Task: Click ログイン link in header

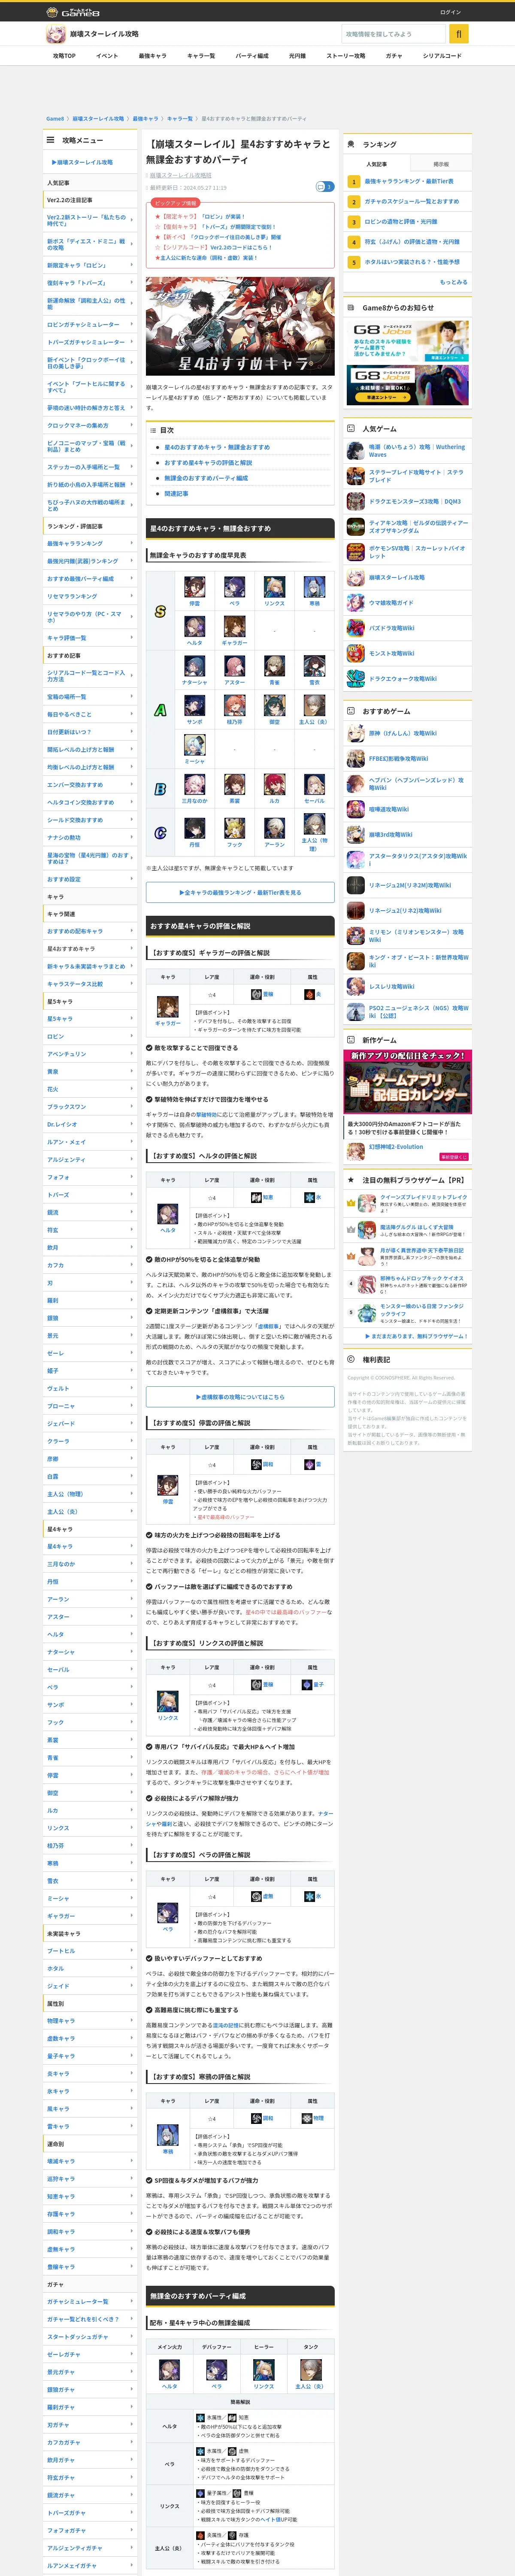Action: click(x=450, y=12)
